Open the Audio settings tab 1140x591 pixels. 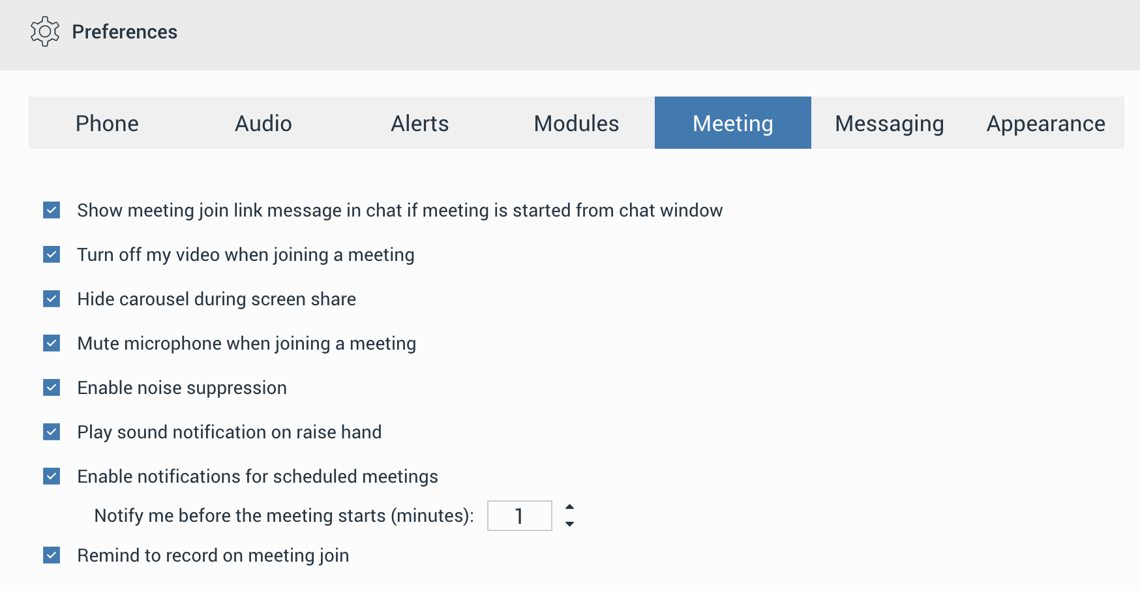tap(263, 123)
